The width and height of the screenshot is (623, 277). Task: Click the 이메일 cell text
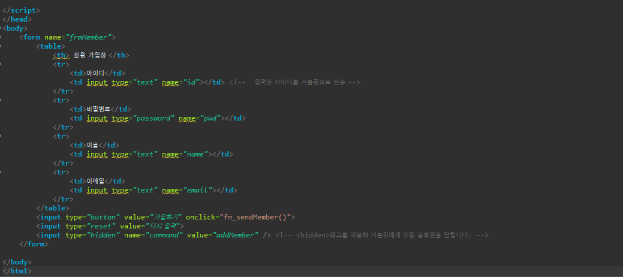pos(96,182)
